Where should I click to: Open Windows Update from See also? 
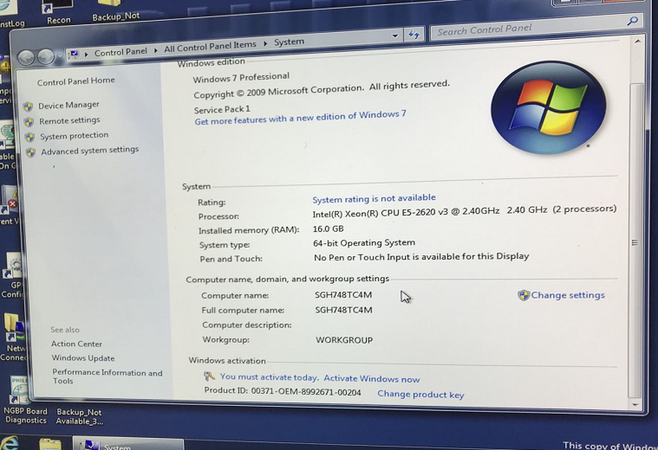pos(83,358)
